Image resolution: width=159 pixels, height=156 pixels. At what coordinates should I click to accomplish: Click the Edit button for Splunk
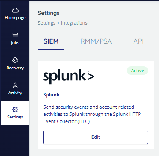96,137
